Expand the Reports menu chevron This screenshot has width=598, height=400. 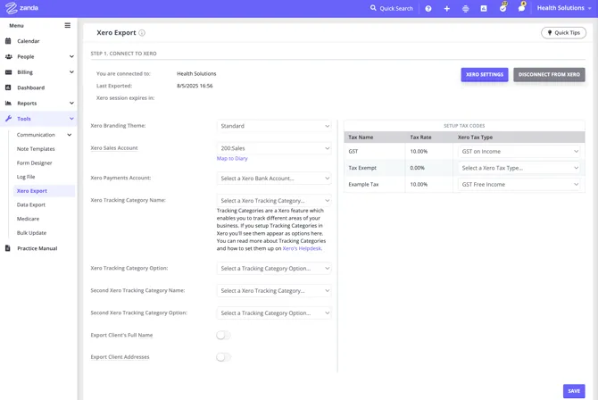pos(71,103)
